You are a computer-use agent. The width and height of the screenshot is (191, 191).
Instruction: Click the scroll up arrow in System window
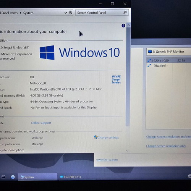click(128, 26)
